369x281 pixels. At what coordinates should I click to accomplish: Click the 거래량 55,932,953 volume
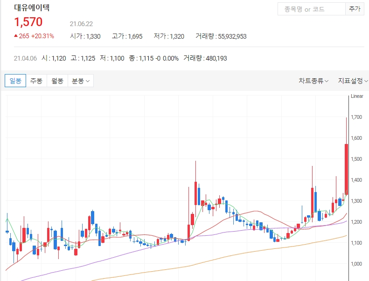click(221, 36)
